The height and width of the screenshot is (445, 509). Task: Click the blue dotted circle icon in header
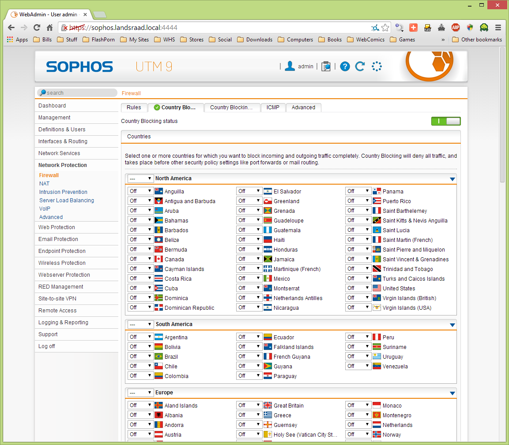coord(377,67)
